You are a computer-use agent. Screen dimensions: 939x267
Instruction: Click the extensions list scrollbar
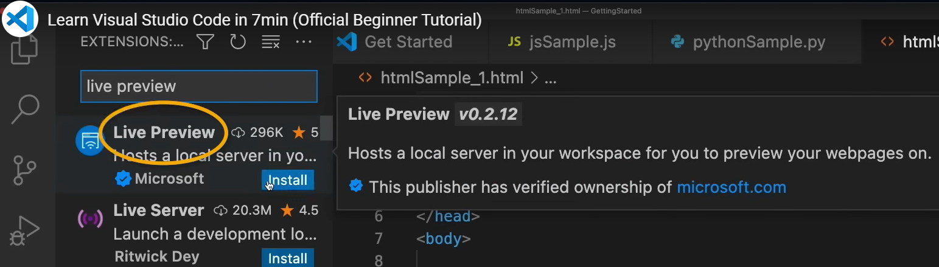coord(327,128)
